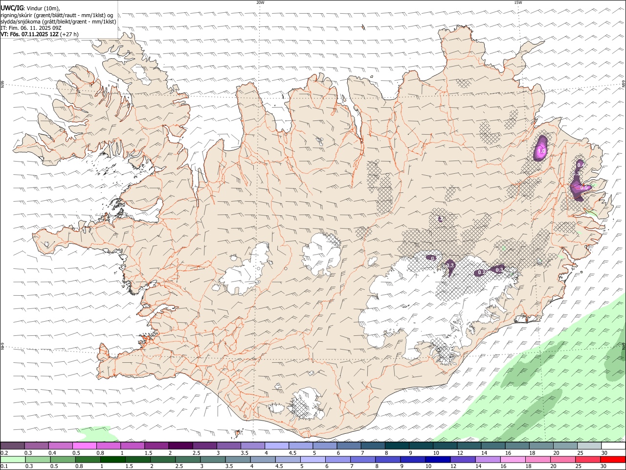The image size is (626, 470).
Task: Click the white Hofsjökull glacier area in central Iceland
Action: (320, 254)
